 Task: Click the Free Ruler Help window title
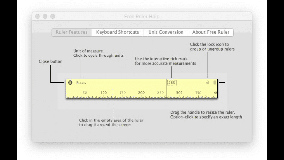142,16
